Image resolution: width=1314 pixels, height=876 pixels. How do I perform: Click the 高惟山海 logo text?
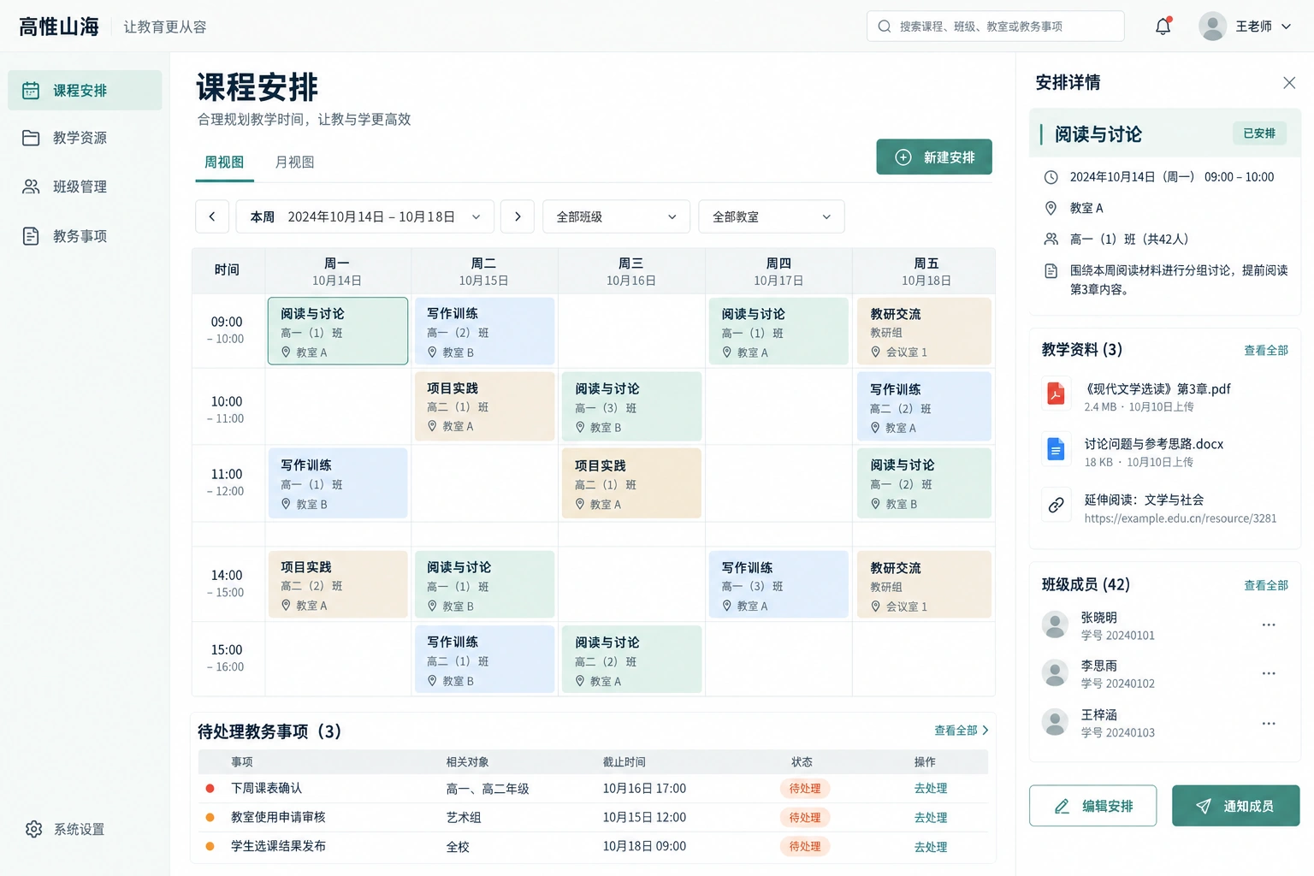[x=59, y=27]
